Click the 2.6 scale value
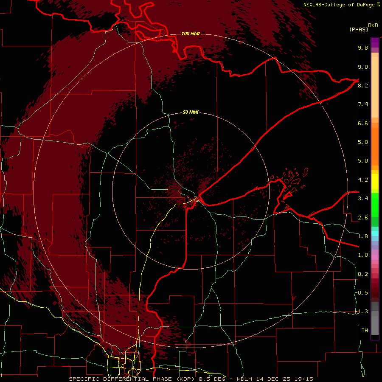Image resolution: width=382 pixels, height=382 pixels. 363,217
